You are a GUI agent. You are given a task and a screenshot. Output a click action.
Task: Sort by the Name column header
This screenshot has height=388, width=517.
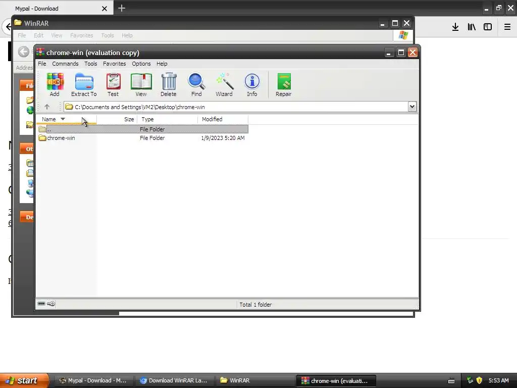click(66, 119)
